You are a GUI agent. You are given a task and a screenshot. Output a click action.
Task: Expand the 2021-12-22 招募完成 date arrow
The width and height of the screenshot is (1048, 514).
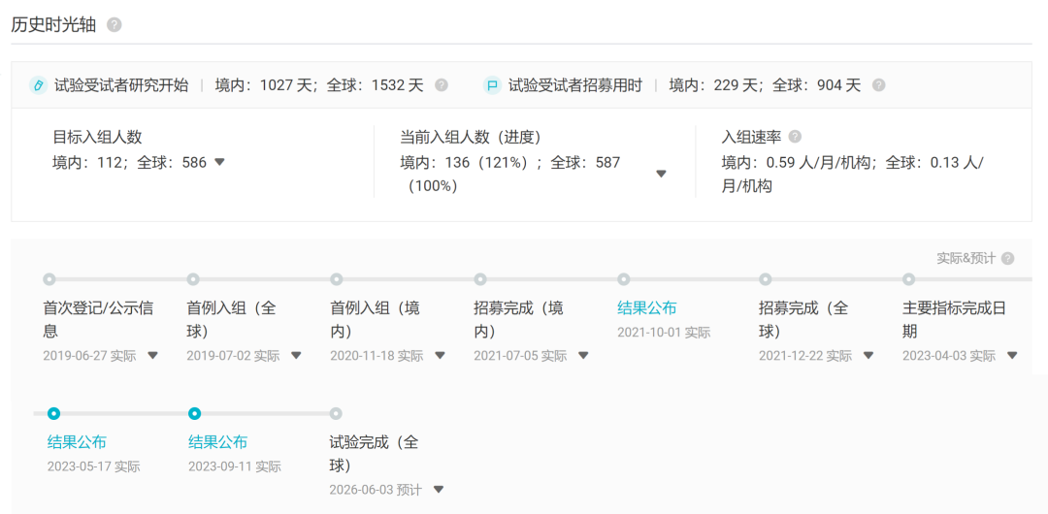pos(868,356)
